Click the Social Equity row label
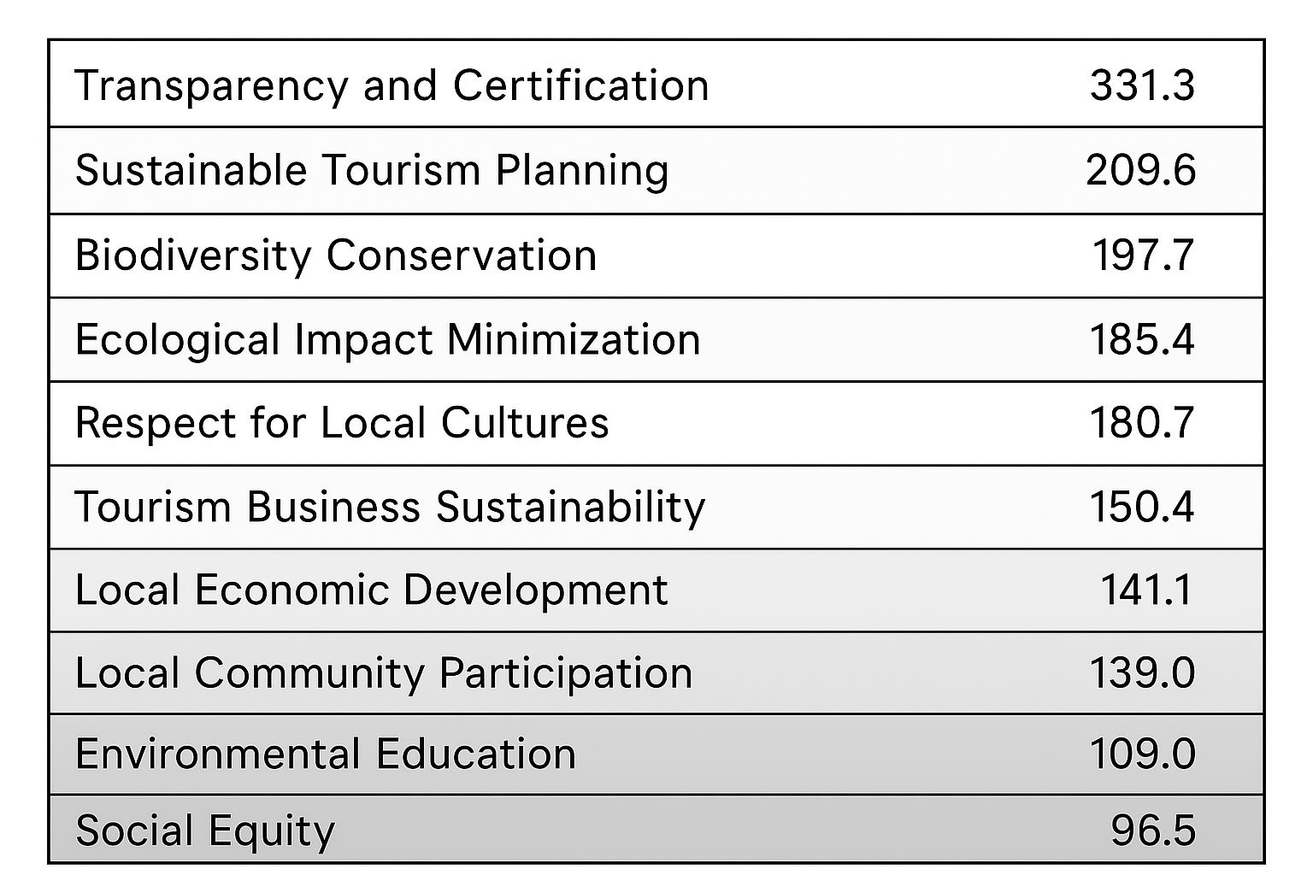This screenshot has height=875, width=1313. tap(205, 831)
